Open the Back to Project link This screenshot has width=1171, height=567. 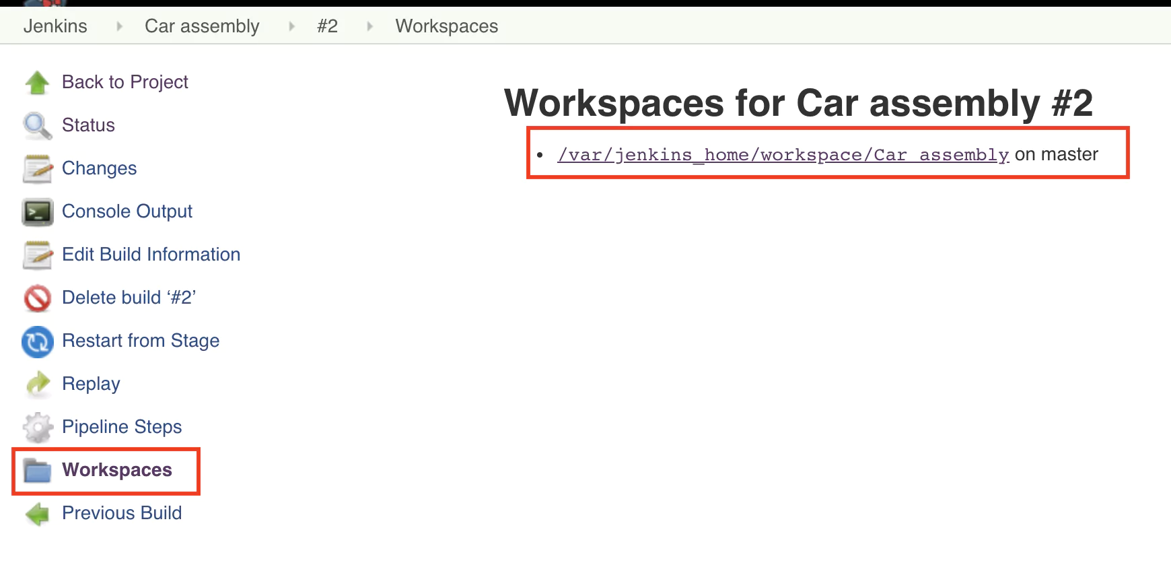tap(125, 82)
